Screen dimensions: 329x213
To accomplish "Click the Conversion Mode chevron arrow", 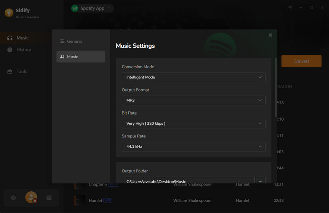I will (x=260, y=77).
